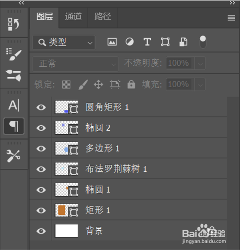Screen dimensions: 240x250
Task: Select the 矩形 1 orange thumbnail
Action: click(66, 210)
